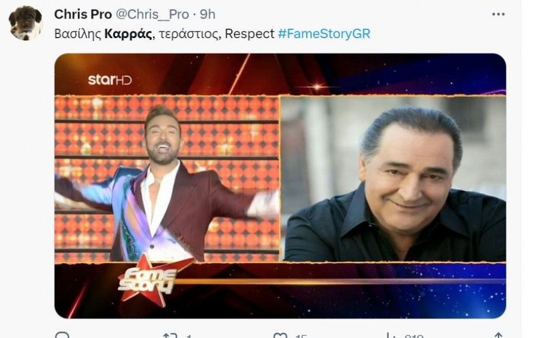Click the view count next to bars icon
The width and height of the screenshot is (536, 338).
tap(414, 336)
